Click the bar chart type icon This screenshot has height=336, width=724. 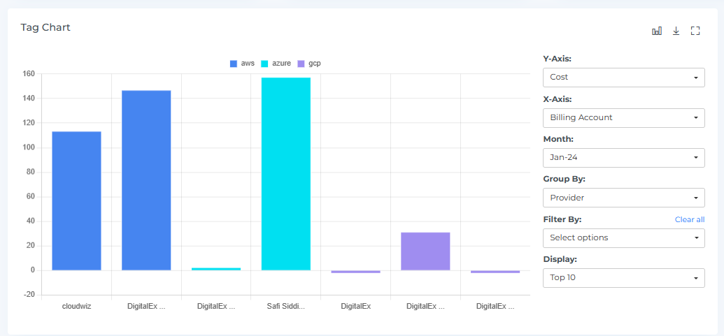coord(656,31)
